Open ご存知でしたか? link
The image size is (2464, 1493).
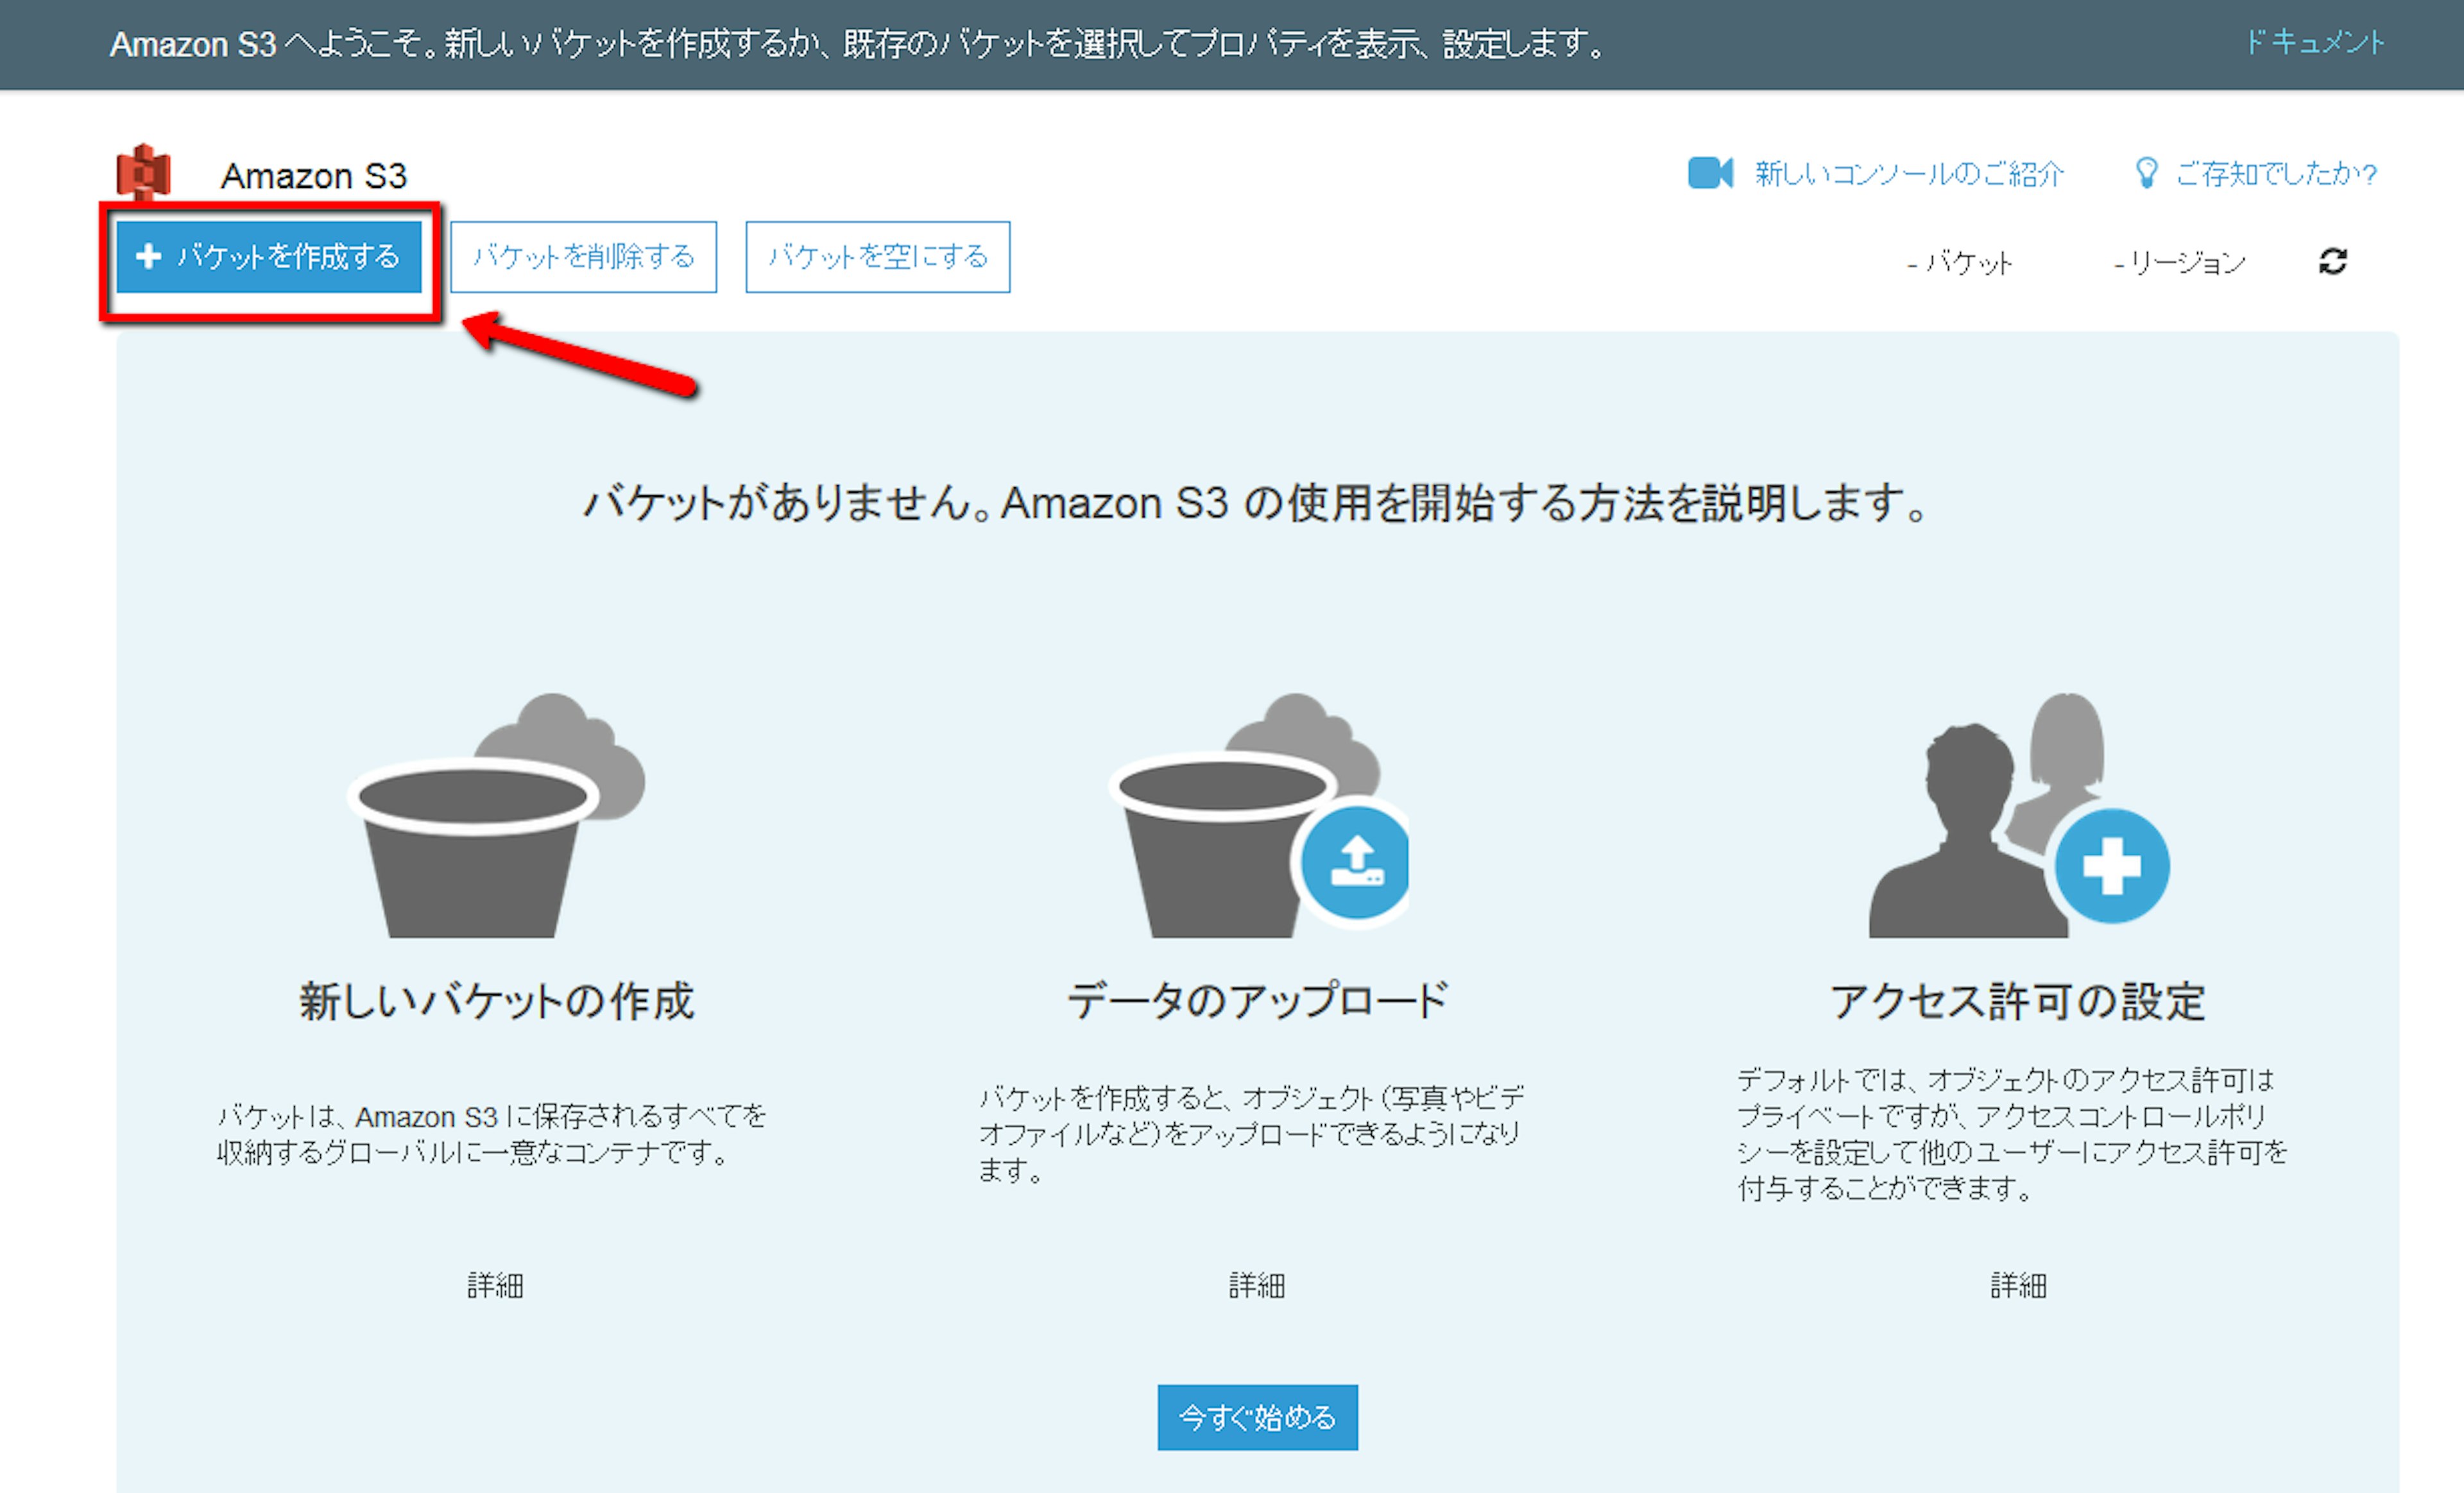pos(2276,174)
